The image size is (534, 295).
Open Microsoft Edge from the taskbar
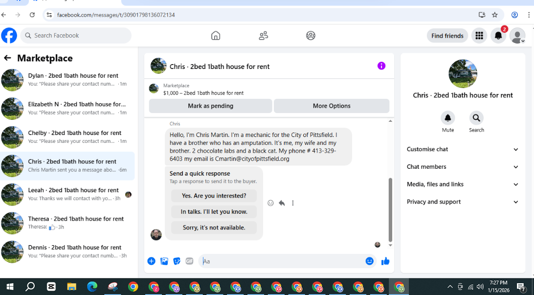92,287
